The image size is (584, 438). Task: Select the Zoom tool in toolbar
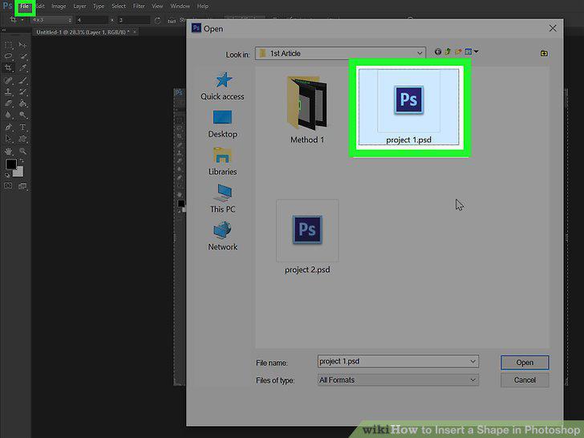click(x=22, y=151)
